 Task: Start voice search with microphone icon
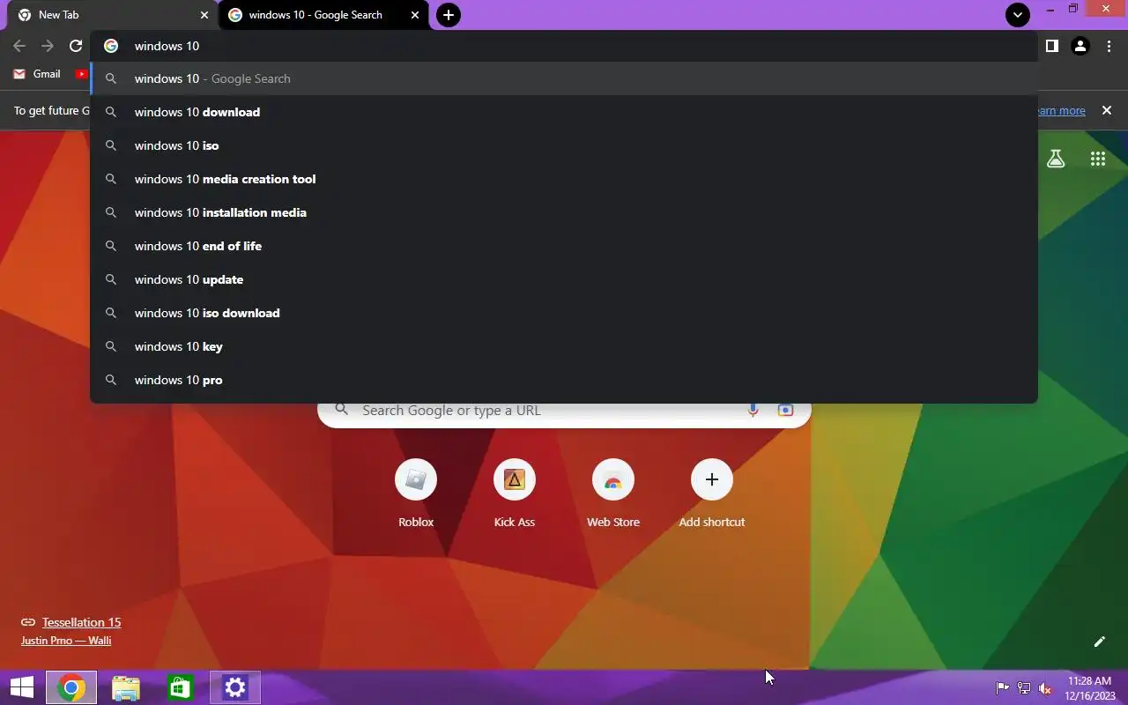pos(753,411)
